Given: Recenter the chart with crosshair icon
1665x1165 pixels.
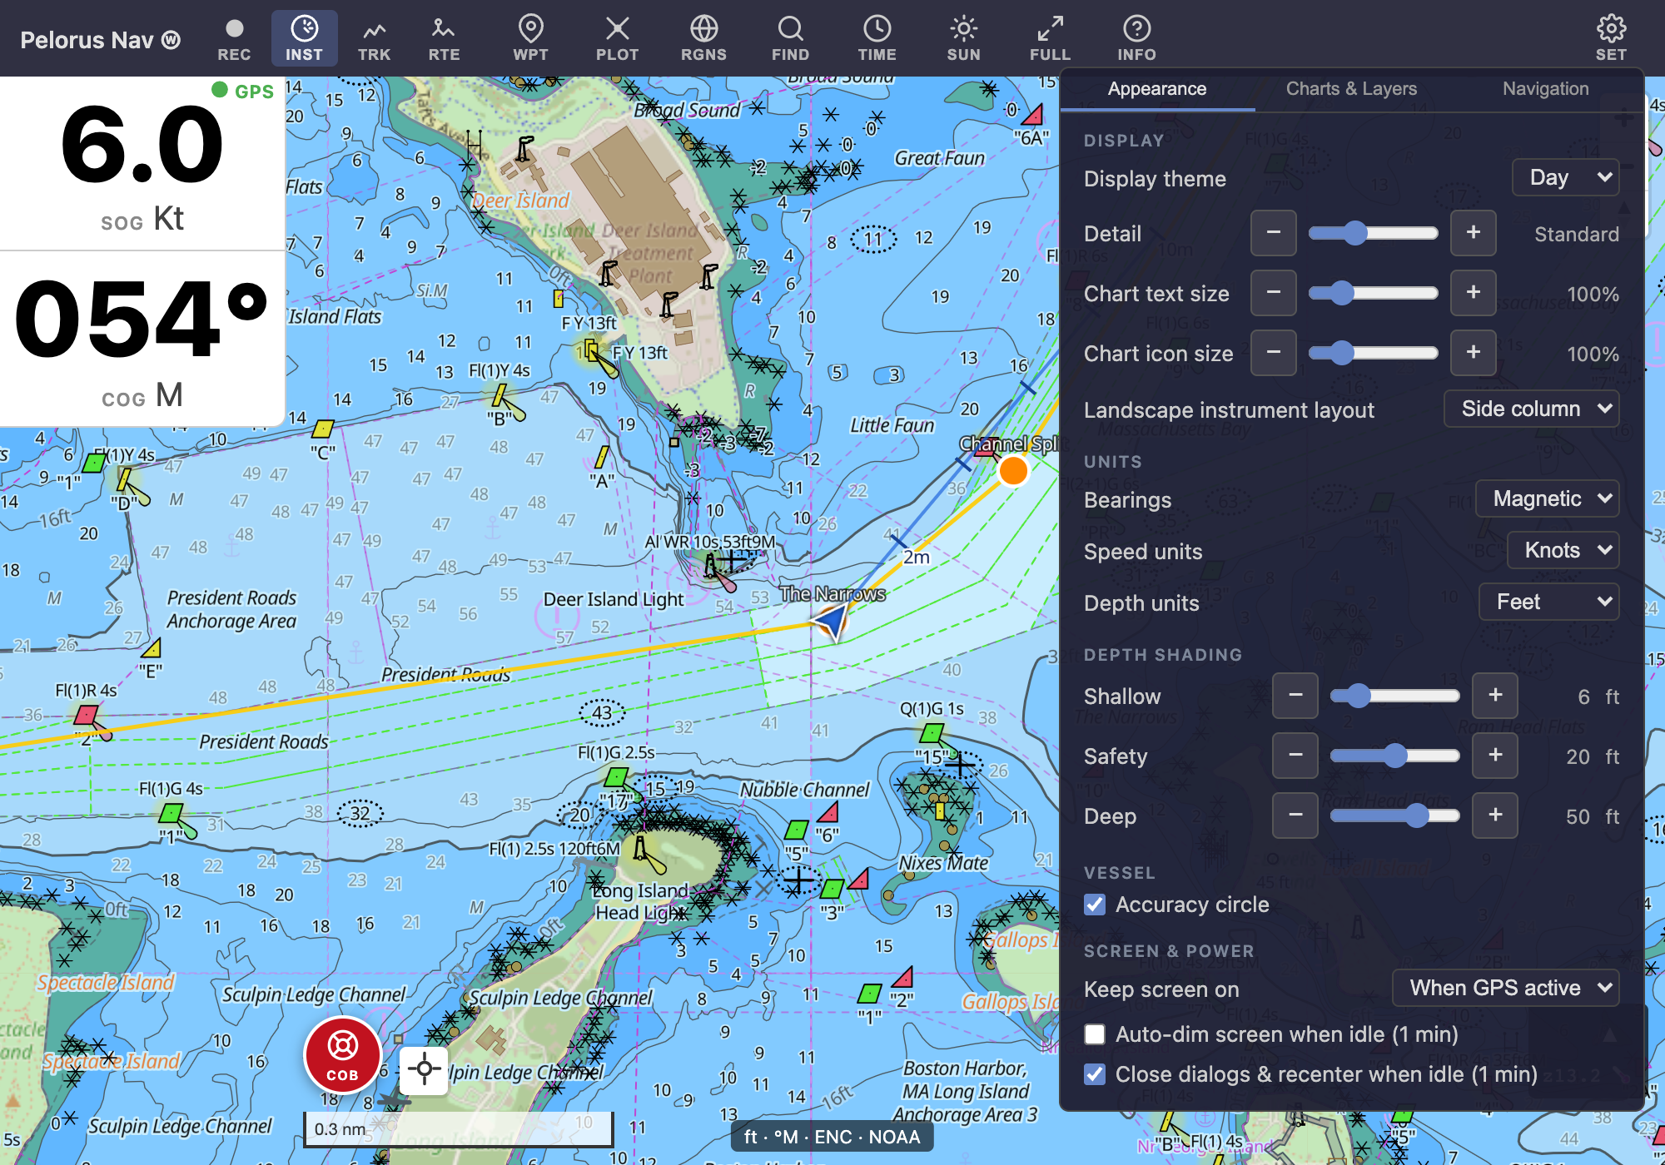Looking at the screenshot, I should pyautogui.click(x=424, y=1069).
